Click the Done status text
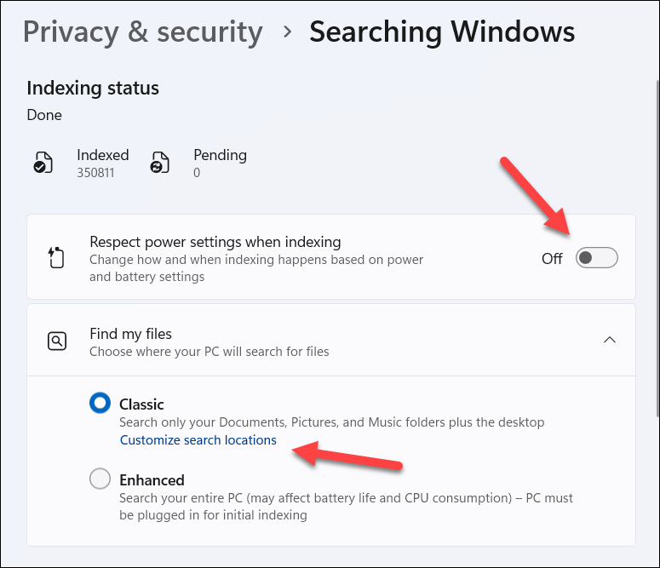Screen dimensions: 660x568 44,115
